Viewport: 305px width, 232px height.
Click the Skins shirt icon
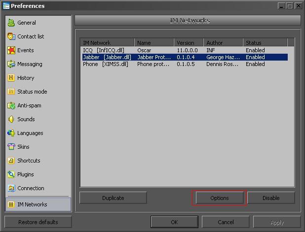coord(11,147)
